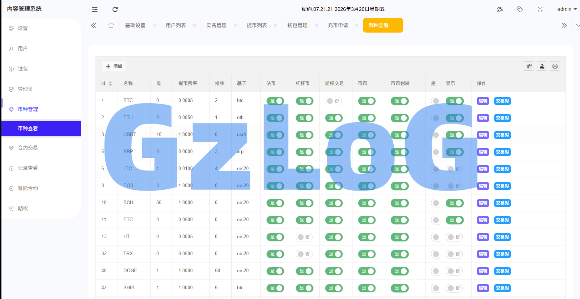The width and height of the screenshot is (580, 299).
Task: Open the column filter grid icon
Action: 529,66
